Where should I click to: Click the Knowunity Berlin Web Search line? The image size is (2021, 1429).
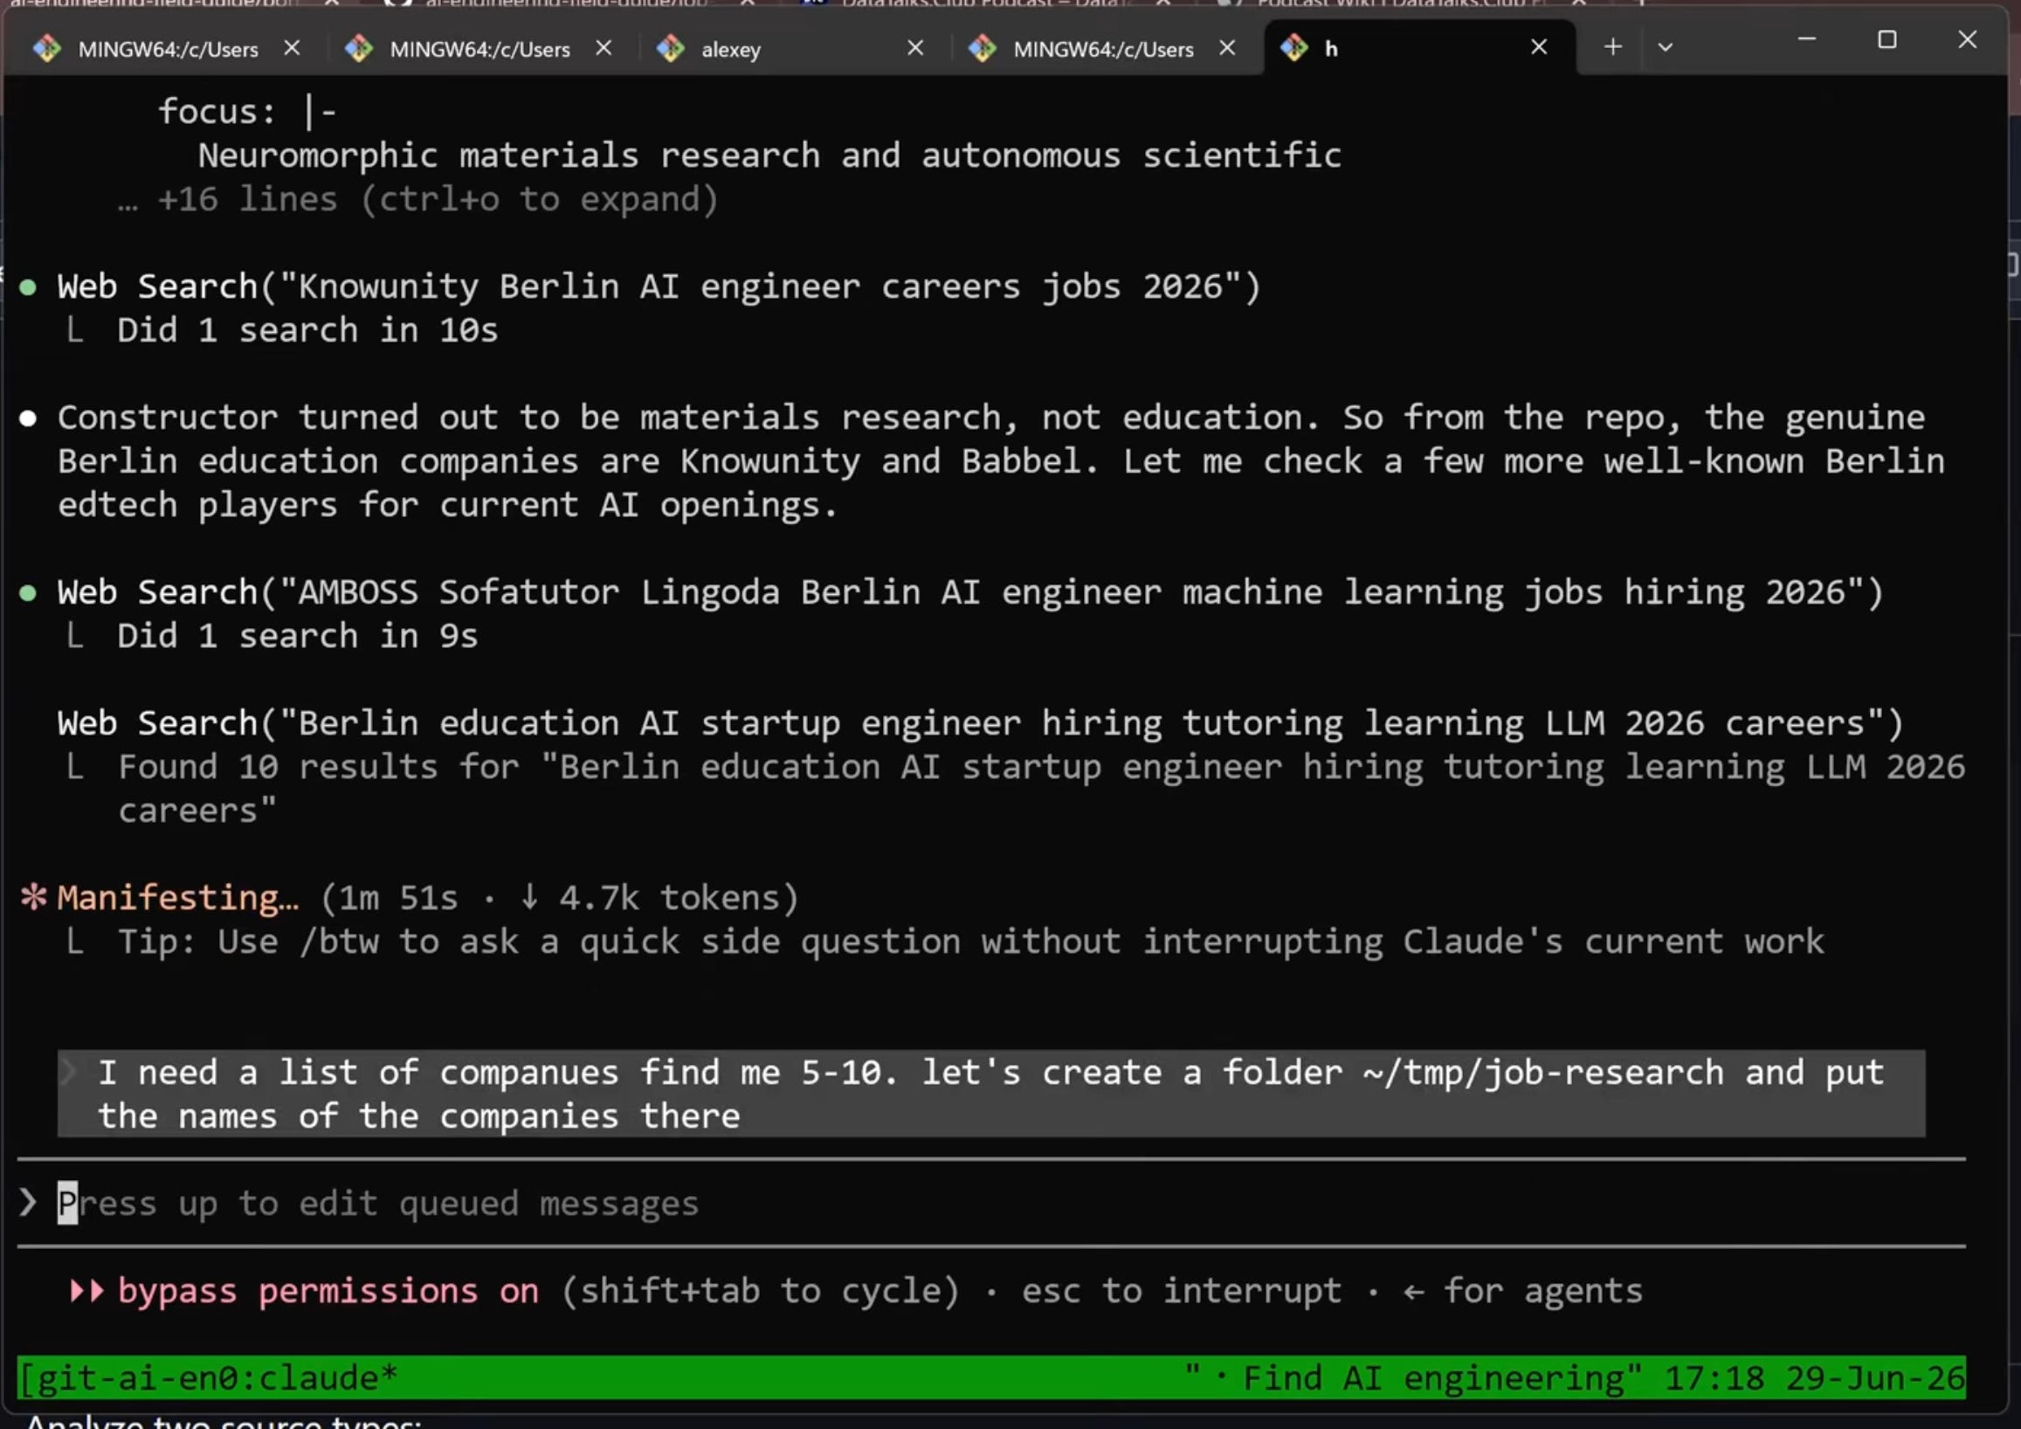659,287
